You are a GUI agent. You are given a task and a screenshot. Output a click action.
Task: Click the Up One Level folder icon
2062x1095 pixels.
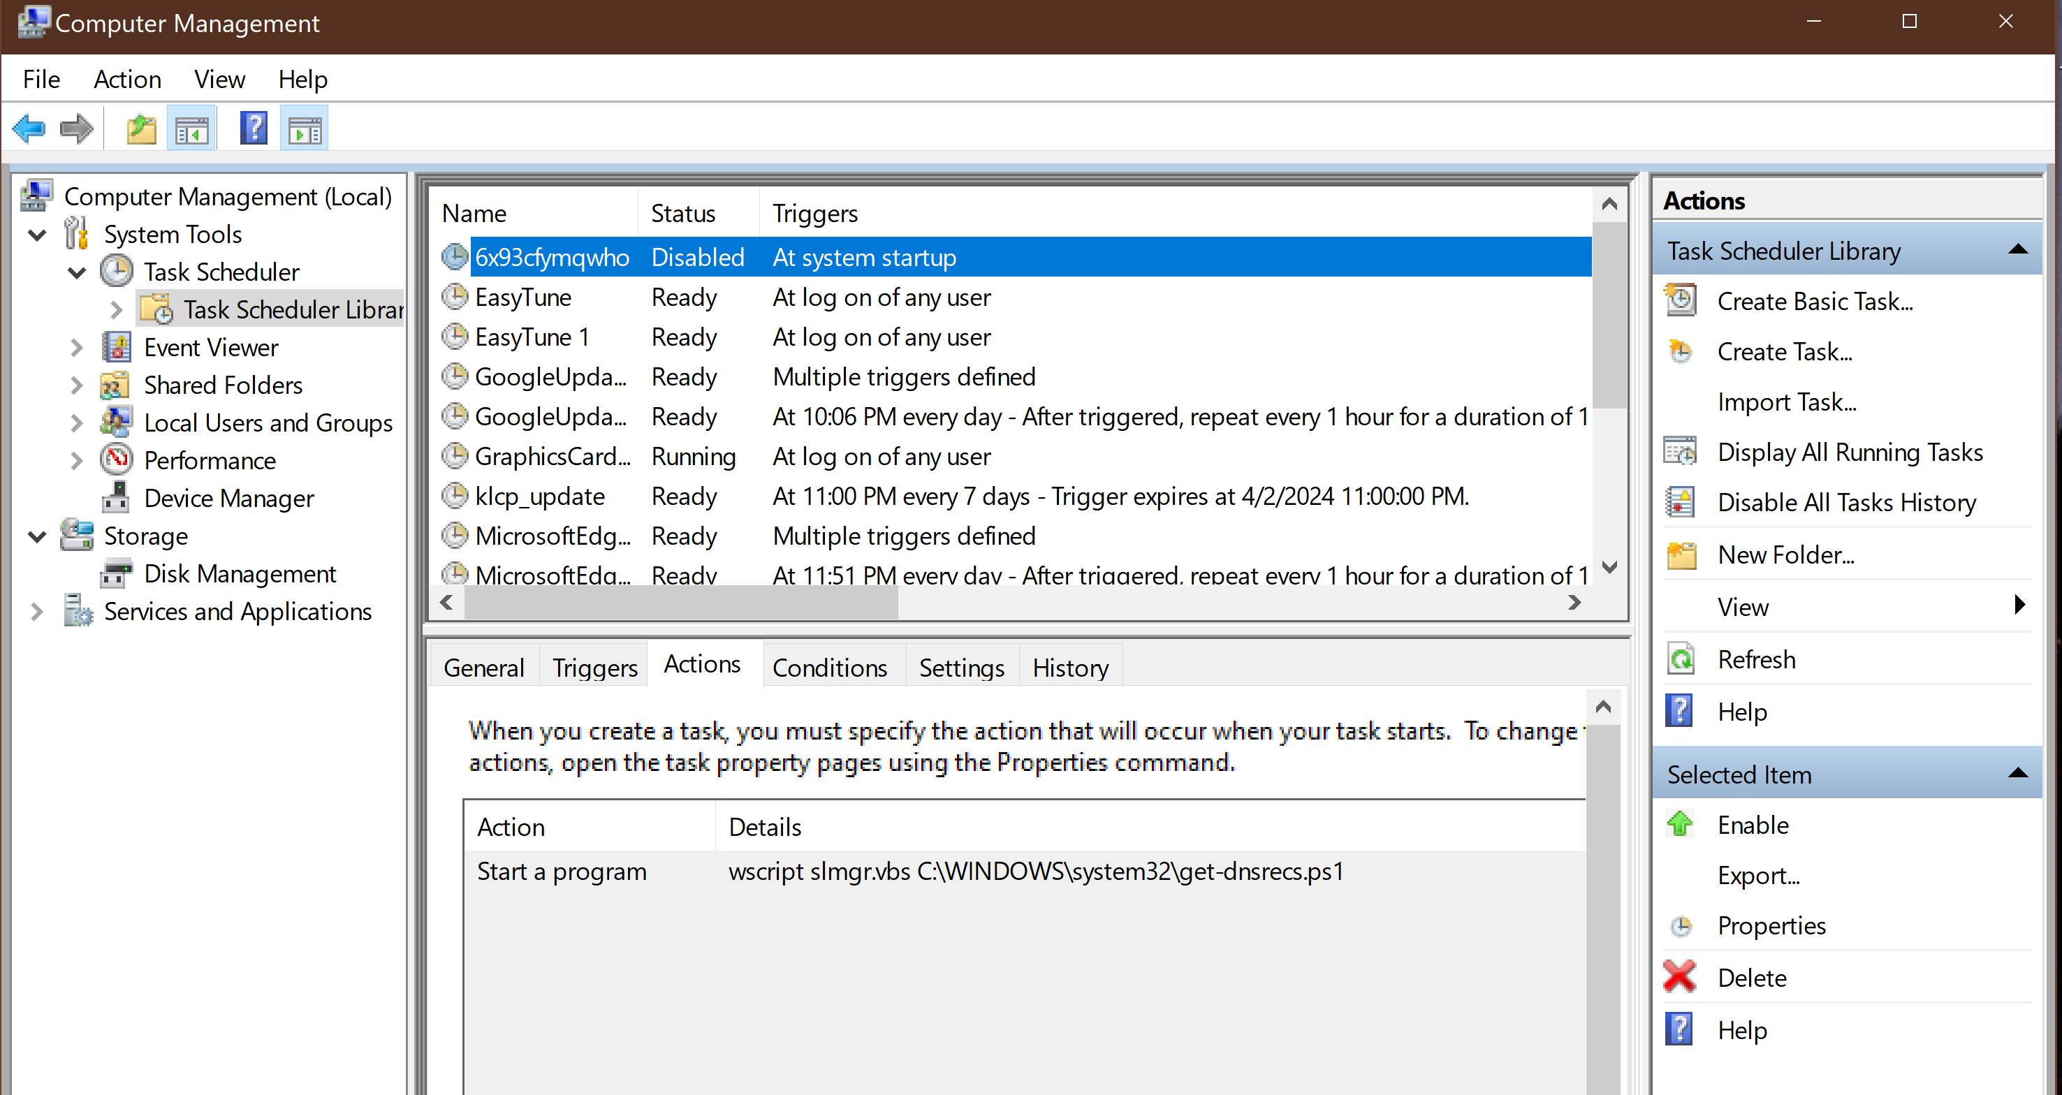[x=142, y=128]
